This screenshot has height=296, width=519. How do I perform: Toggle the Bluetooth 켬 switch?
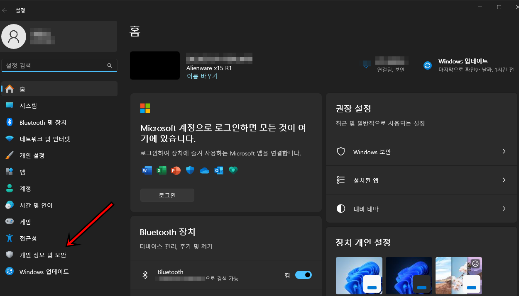tap(304, 275)
